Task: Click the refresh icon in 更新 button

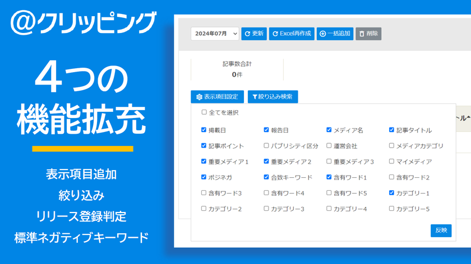Action: point(247,34)
